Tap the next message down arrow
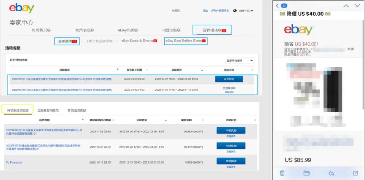 (x=357, y=6)
